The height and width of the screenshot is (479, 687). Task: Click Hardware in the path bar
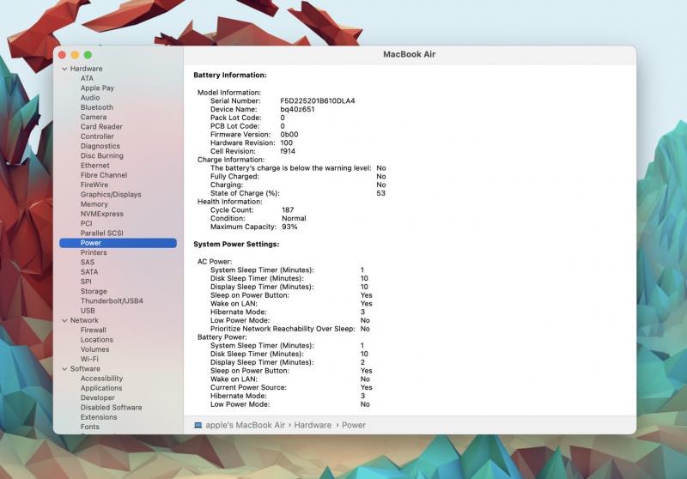pos(313,425)
